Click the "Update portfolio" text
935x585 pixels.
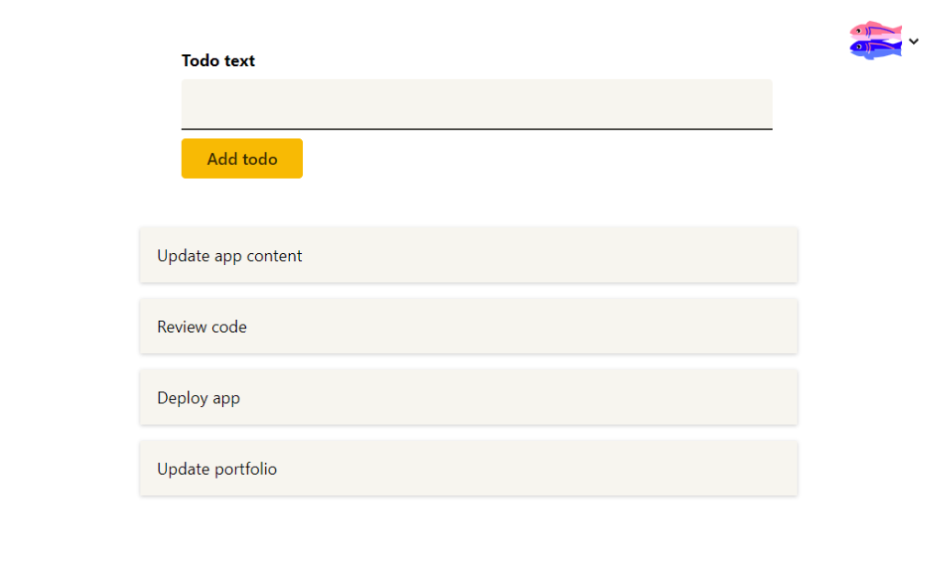point(217,469)
